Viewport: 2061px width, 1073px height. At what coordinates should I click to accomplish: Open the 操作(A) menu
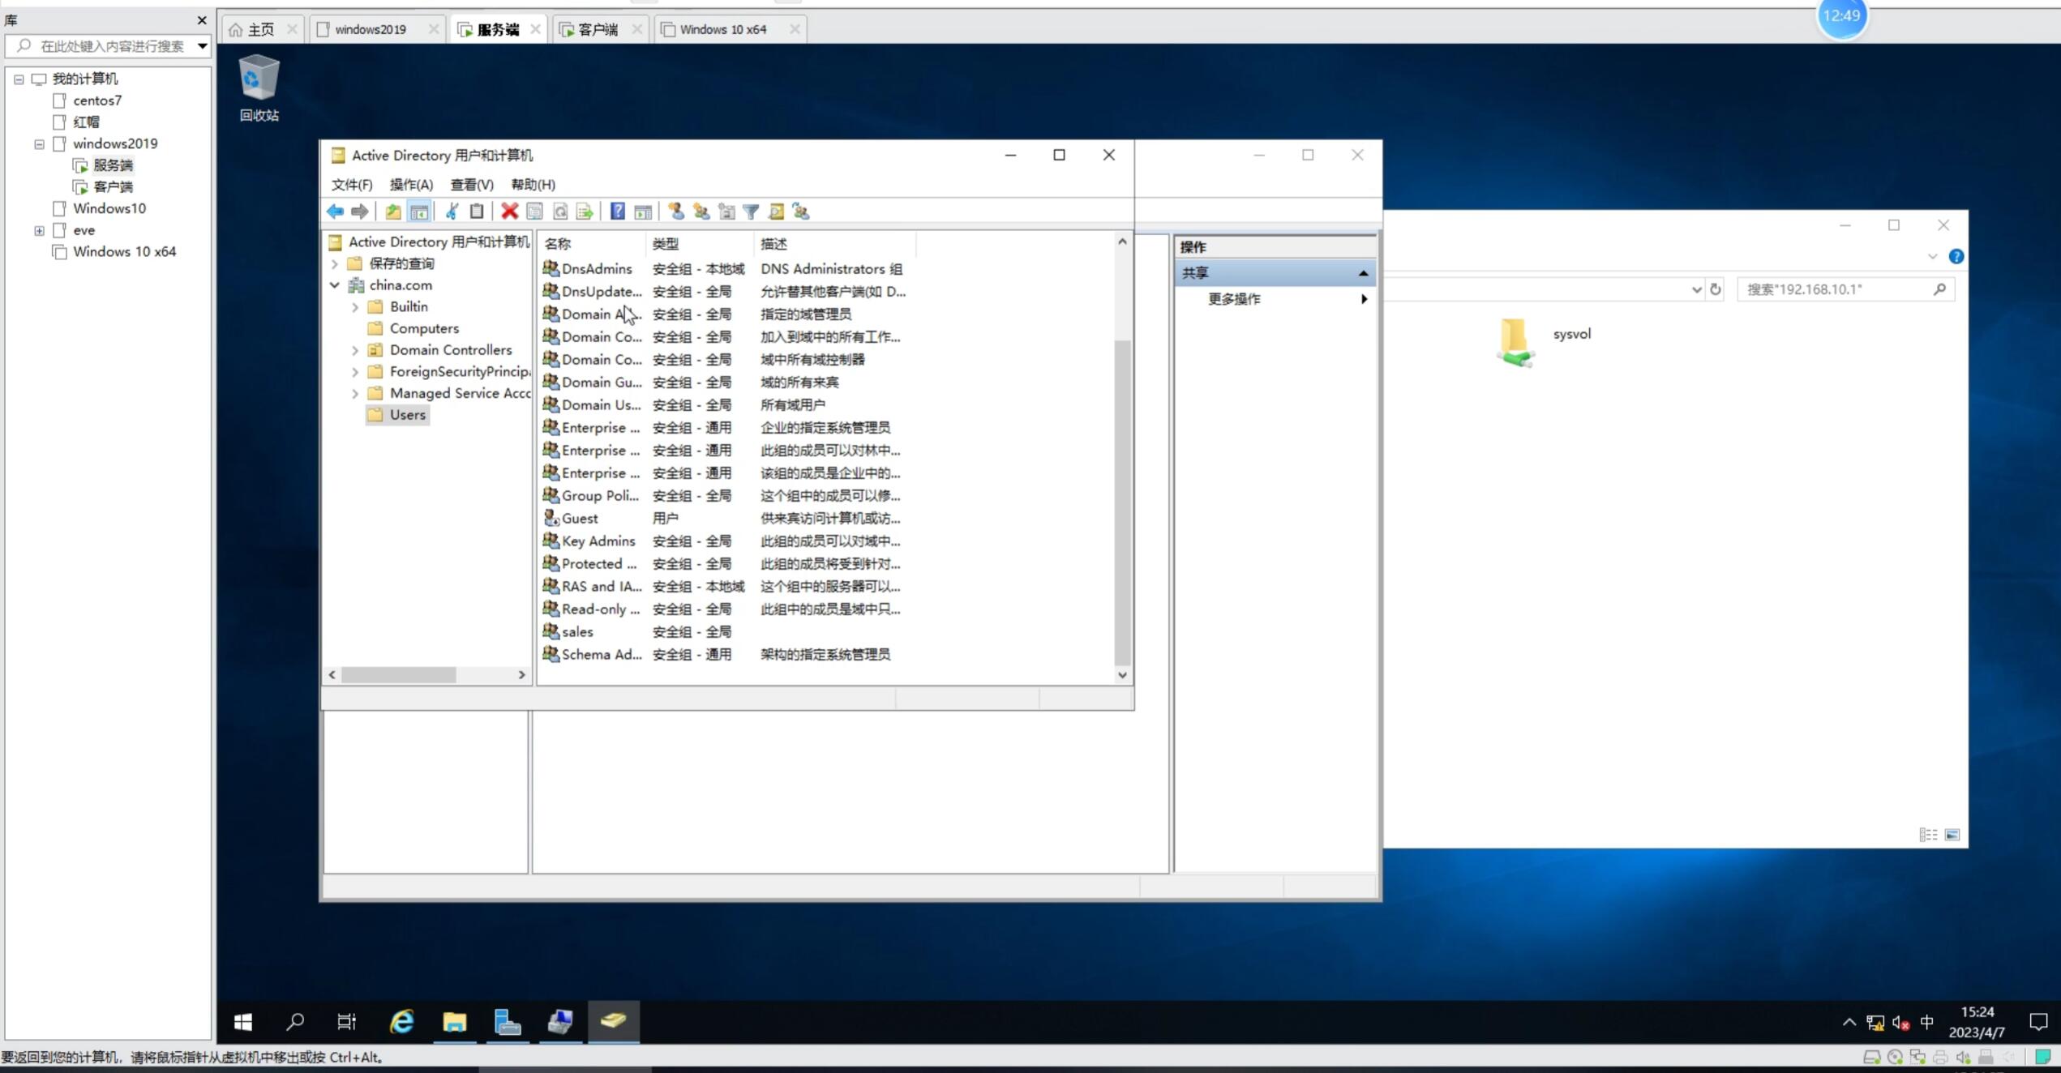click(411, 185)
